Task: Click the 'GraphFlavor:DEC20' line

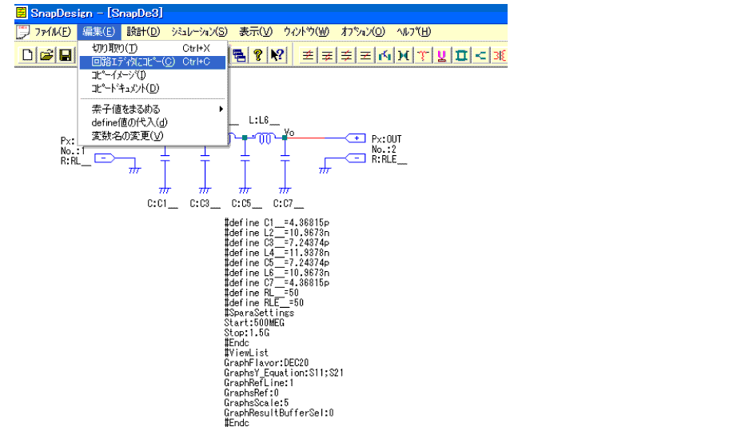Action: pyautogui.click(x=266, y=363)
